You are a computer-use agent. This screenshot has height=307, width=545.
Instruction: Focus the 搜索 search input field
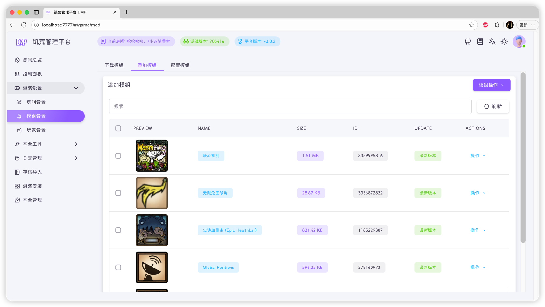click(290, 106)
